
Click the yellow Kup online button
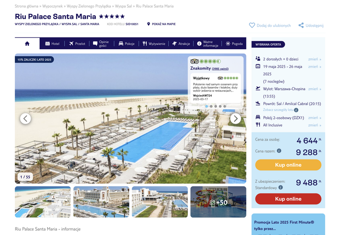(288, 165)
